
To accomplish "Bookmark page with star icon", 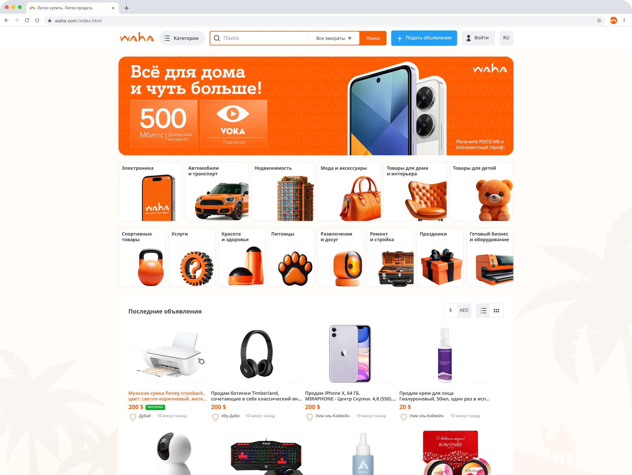I will point(599,21).
